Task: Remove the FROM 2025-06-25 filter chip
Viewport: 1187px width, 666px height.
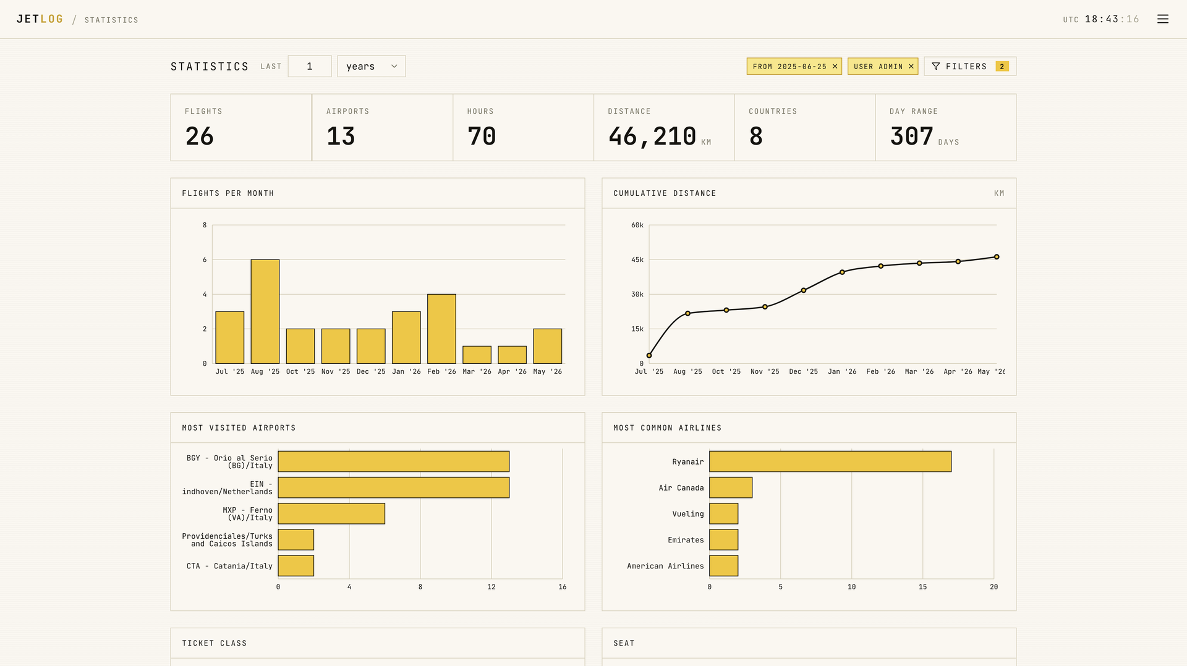Action: click(835, 67)
